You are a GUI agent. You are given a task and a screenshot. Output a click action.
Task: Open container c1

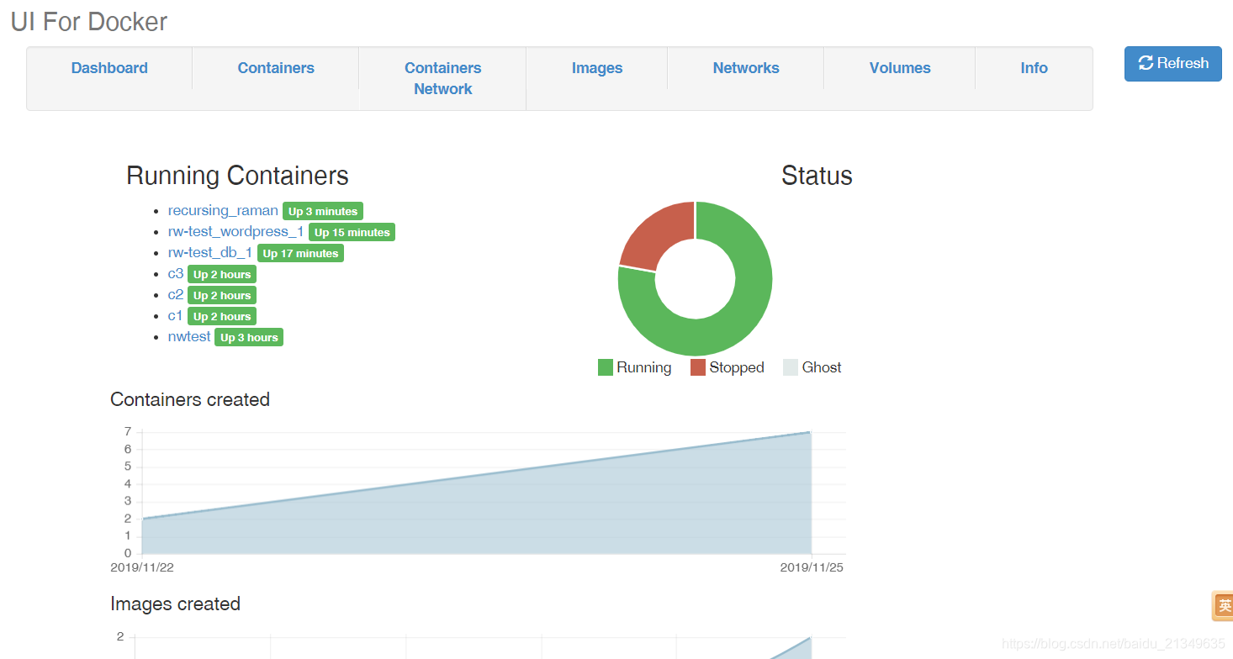pyautogui.click(x=175, y=316)
